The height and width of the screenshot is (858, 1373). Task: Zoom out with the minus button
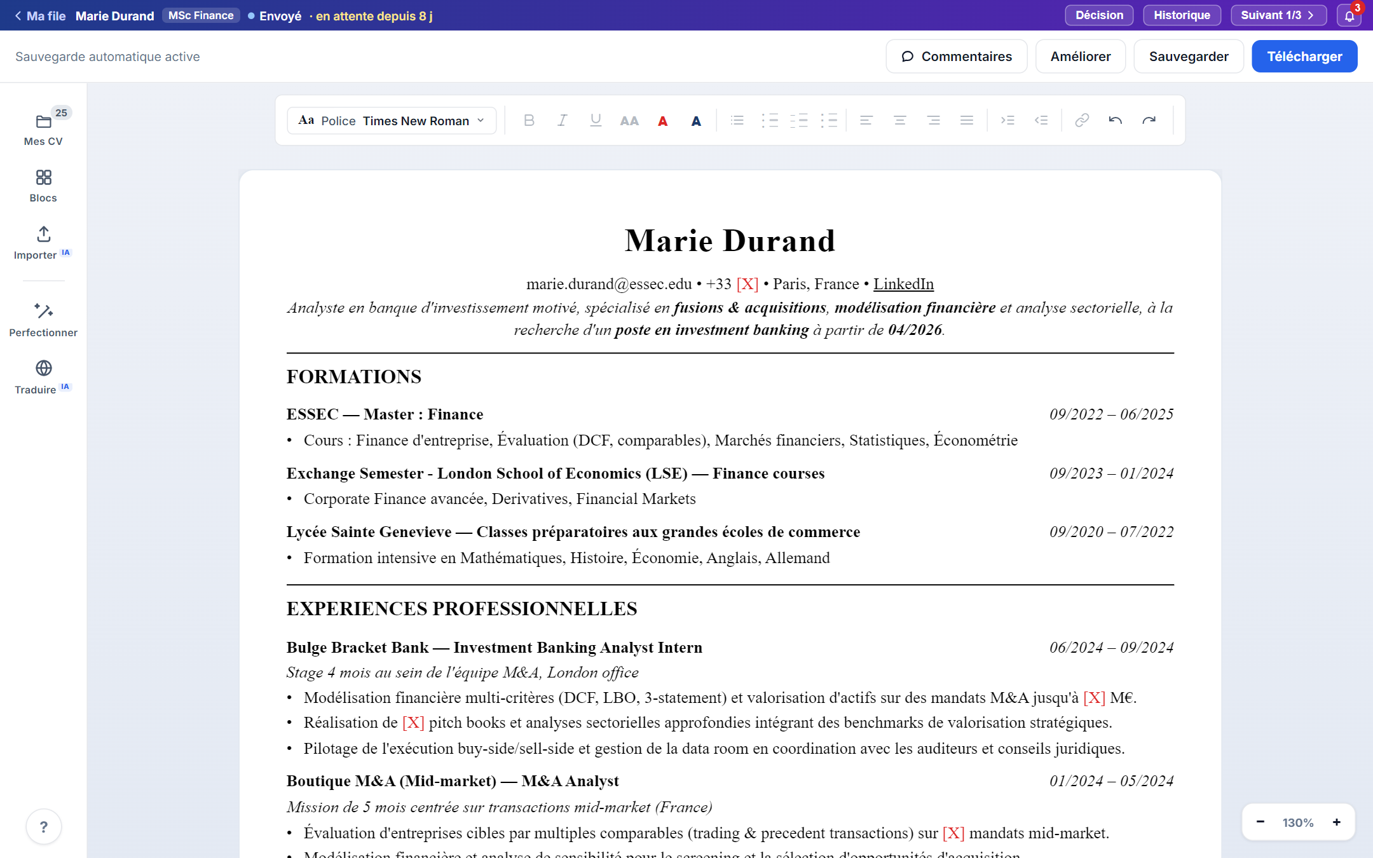(1260, 822)
